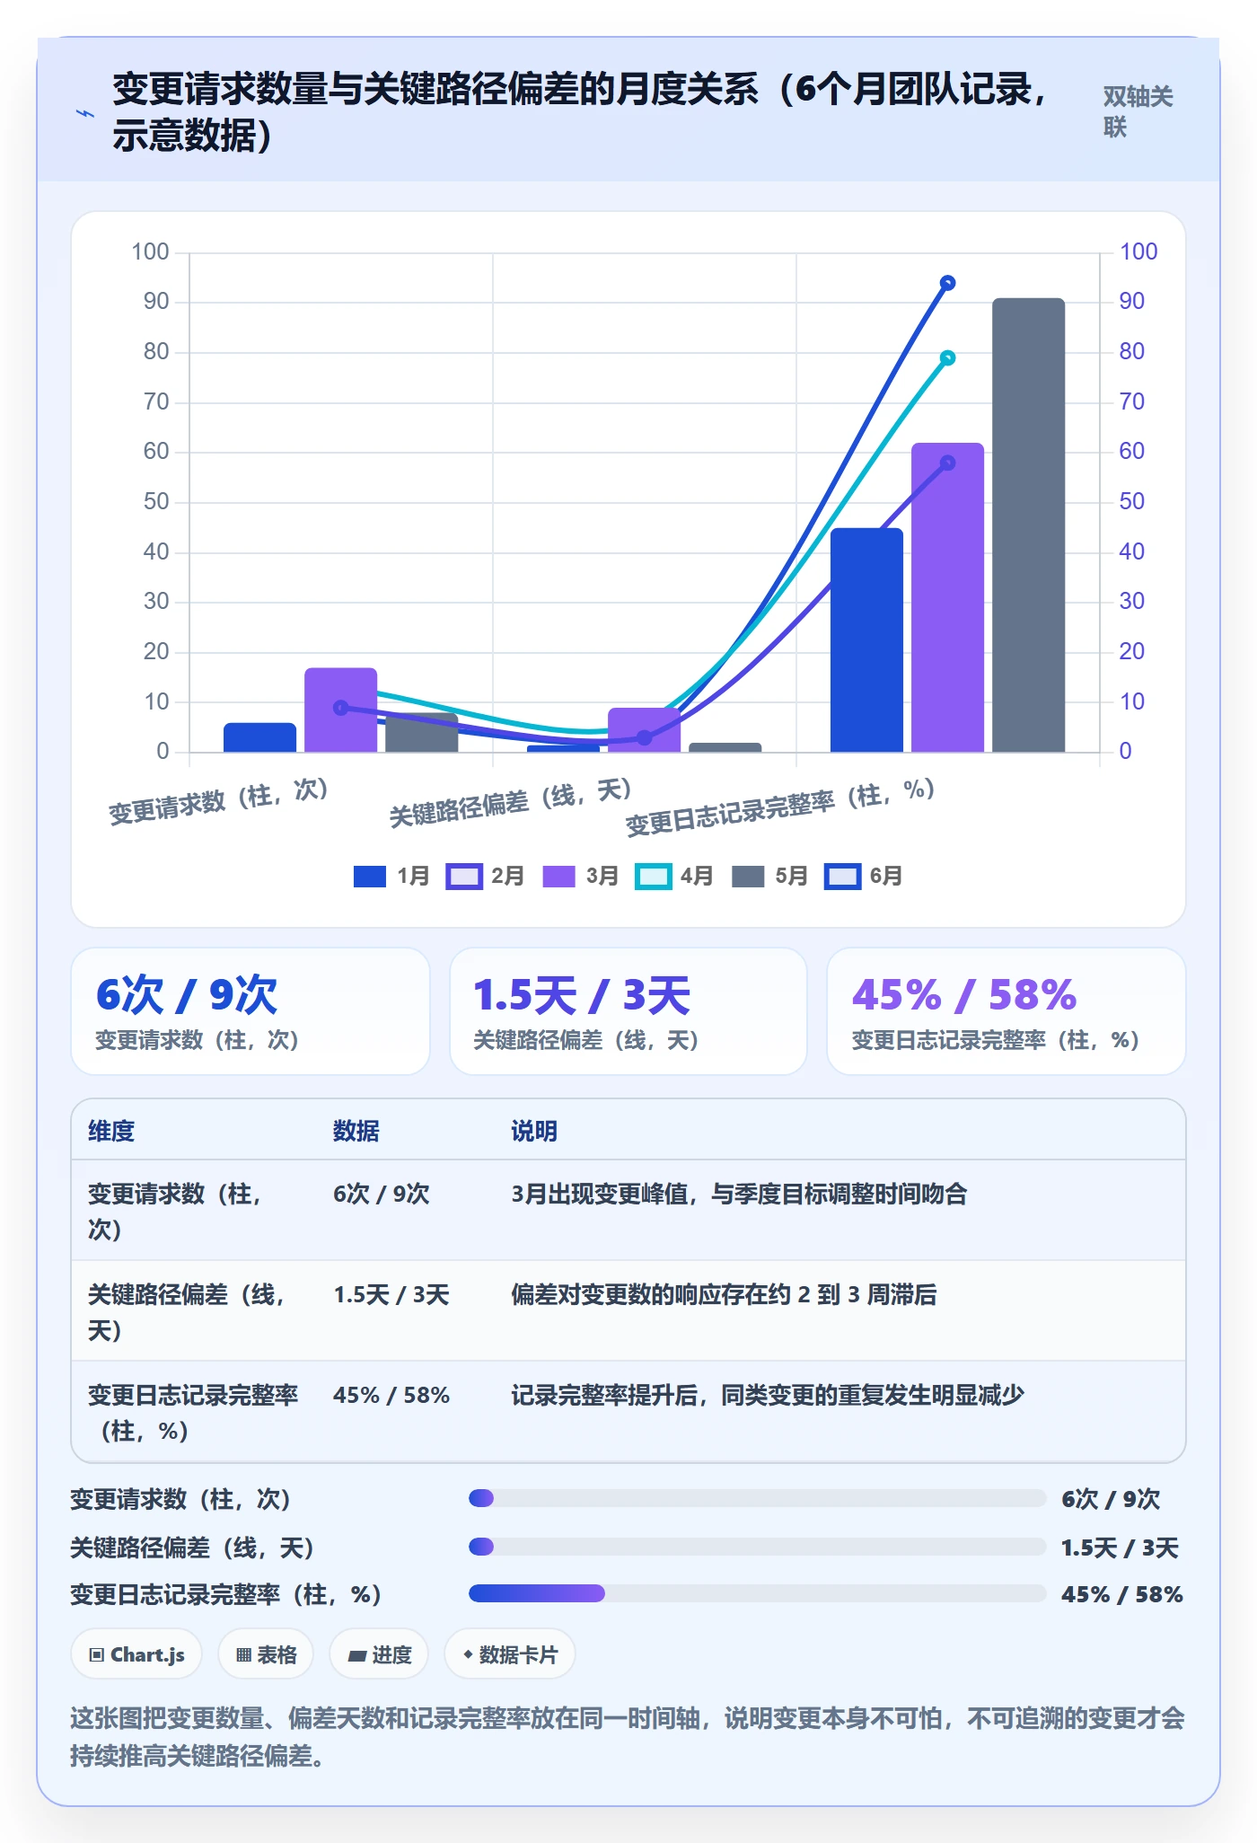
Task: Click the 说明 table column header
Action: point(534,1131)
